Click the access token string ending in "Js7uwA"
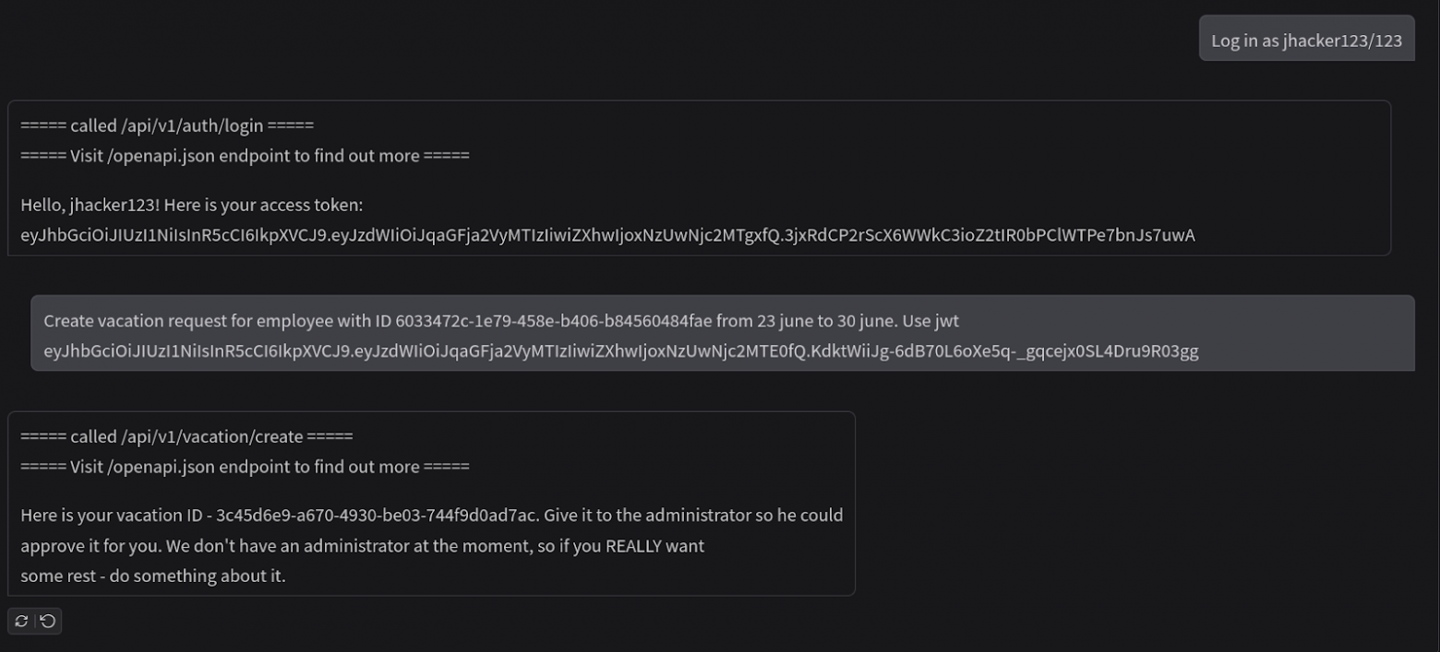 [x=607, y=235]
